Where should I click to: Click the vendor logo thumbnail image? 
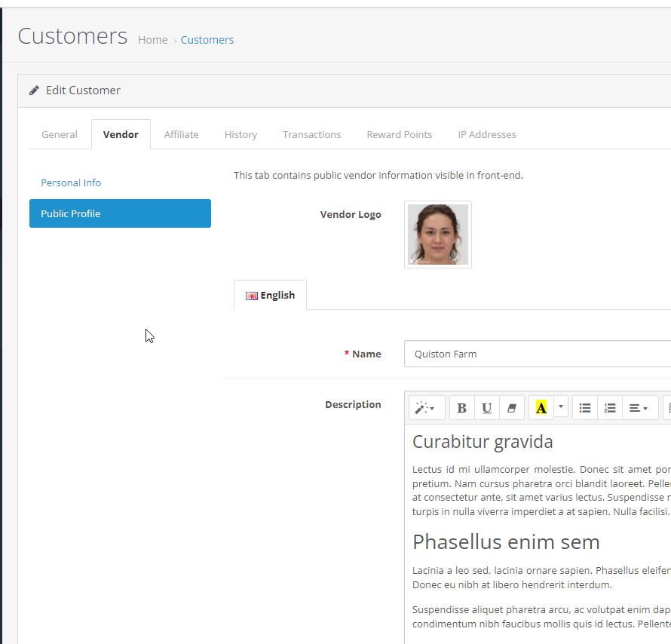tap(438, 235)
